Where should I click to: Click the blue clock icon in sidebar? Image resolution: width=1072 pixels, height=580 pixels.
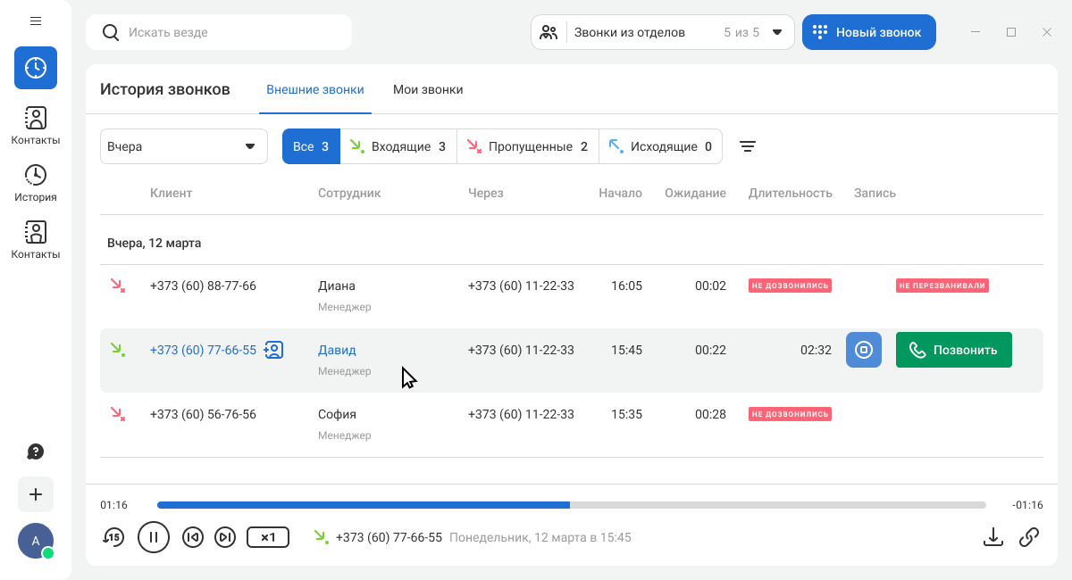[36, 68]
